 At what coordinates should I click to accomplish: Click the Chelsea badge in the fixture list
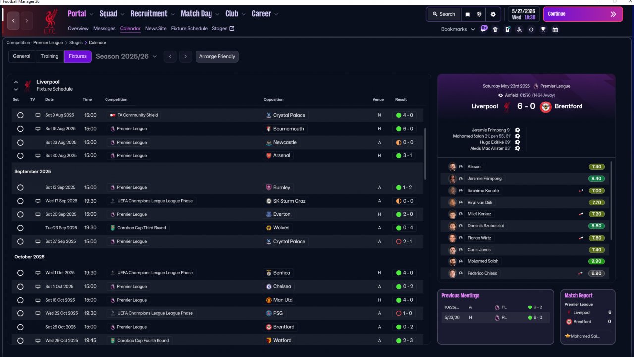pyautogui.click(x=268, y=286)
